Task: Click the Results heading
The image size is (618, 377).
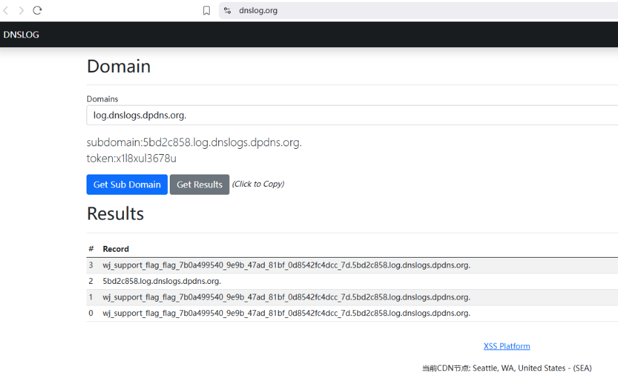Action: (115, 214)
